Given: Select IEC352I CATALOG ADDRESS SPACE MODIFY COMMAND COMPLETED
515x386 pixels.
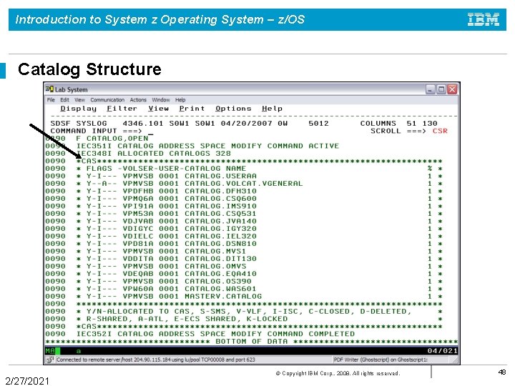Looking at the screenshot, I should (215, 334).
